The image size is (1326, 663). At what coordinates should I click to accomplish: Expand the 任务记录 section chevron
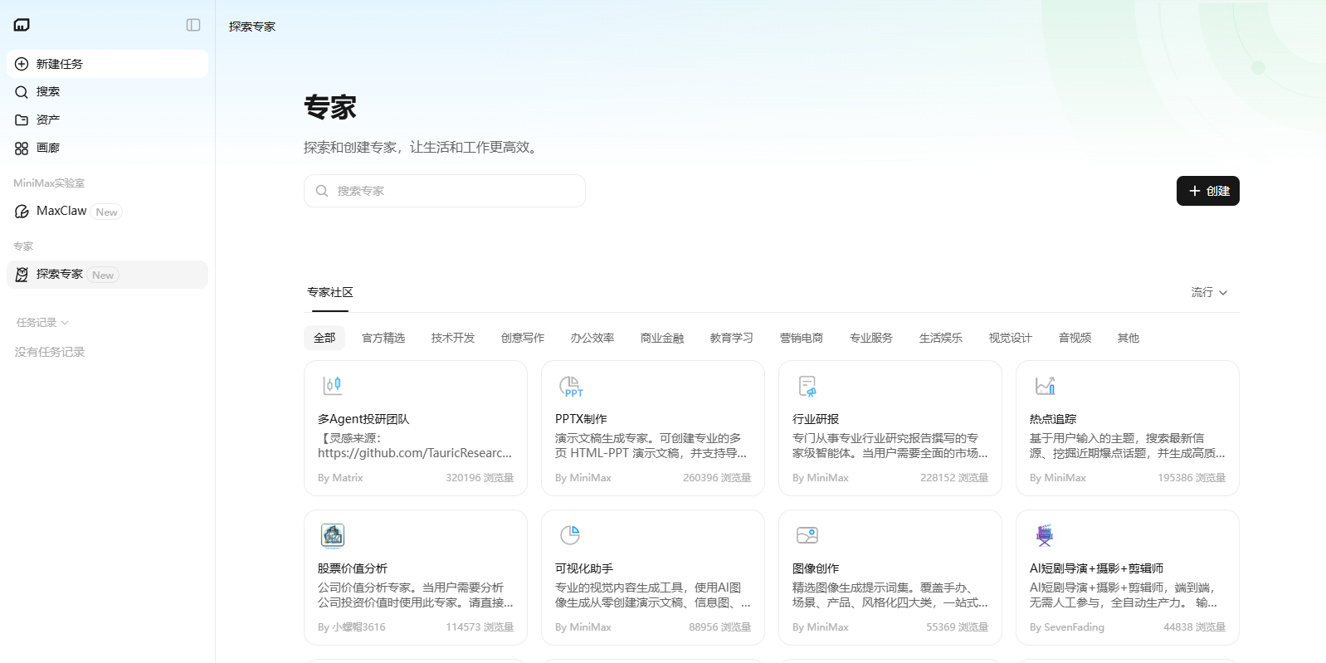[x=65, y=323]
